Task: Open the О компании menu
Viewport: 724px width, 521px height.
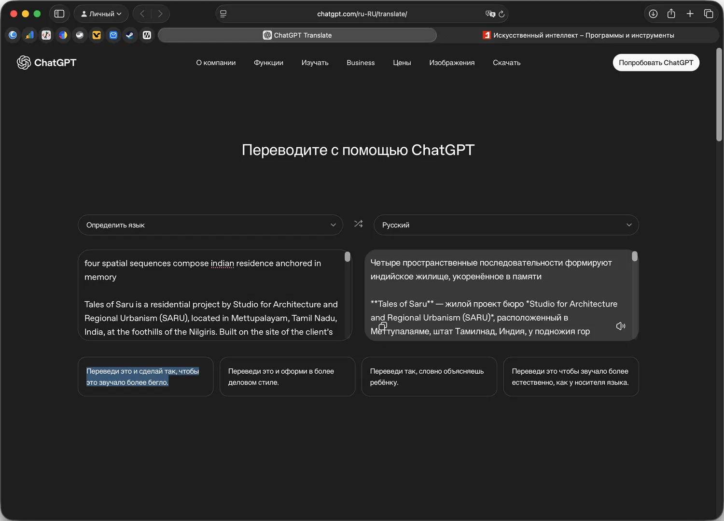Action: pos(216,63)
